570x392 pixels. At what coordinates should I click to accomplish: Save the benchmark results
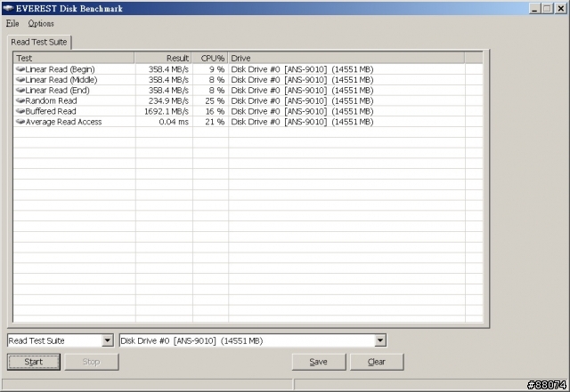tap(319, 362)
